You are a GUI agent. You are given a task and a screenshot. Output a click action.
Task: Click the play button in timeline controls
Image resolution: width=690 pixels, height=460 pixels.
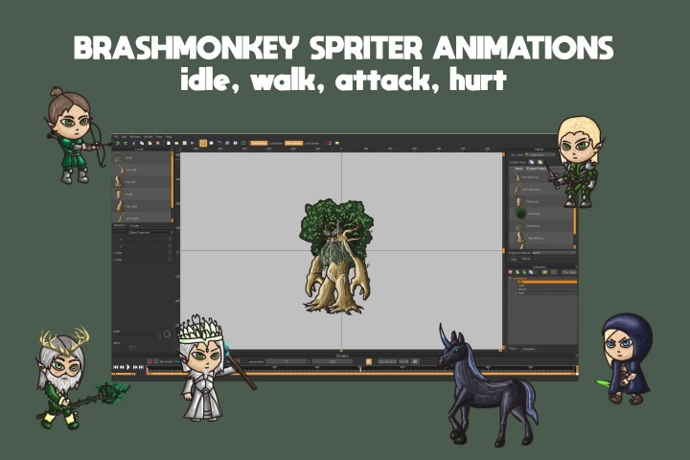[129, 366]
